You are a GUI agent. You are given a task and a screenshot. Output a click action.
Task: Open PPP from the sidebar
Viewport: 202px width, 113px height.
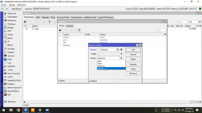point(9,31)
